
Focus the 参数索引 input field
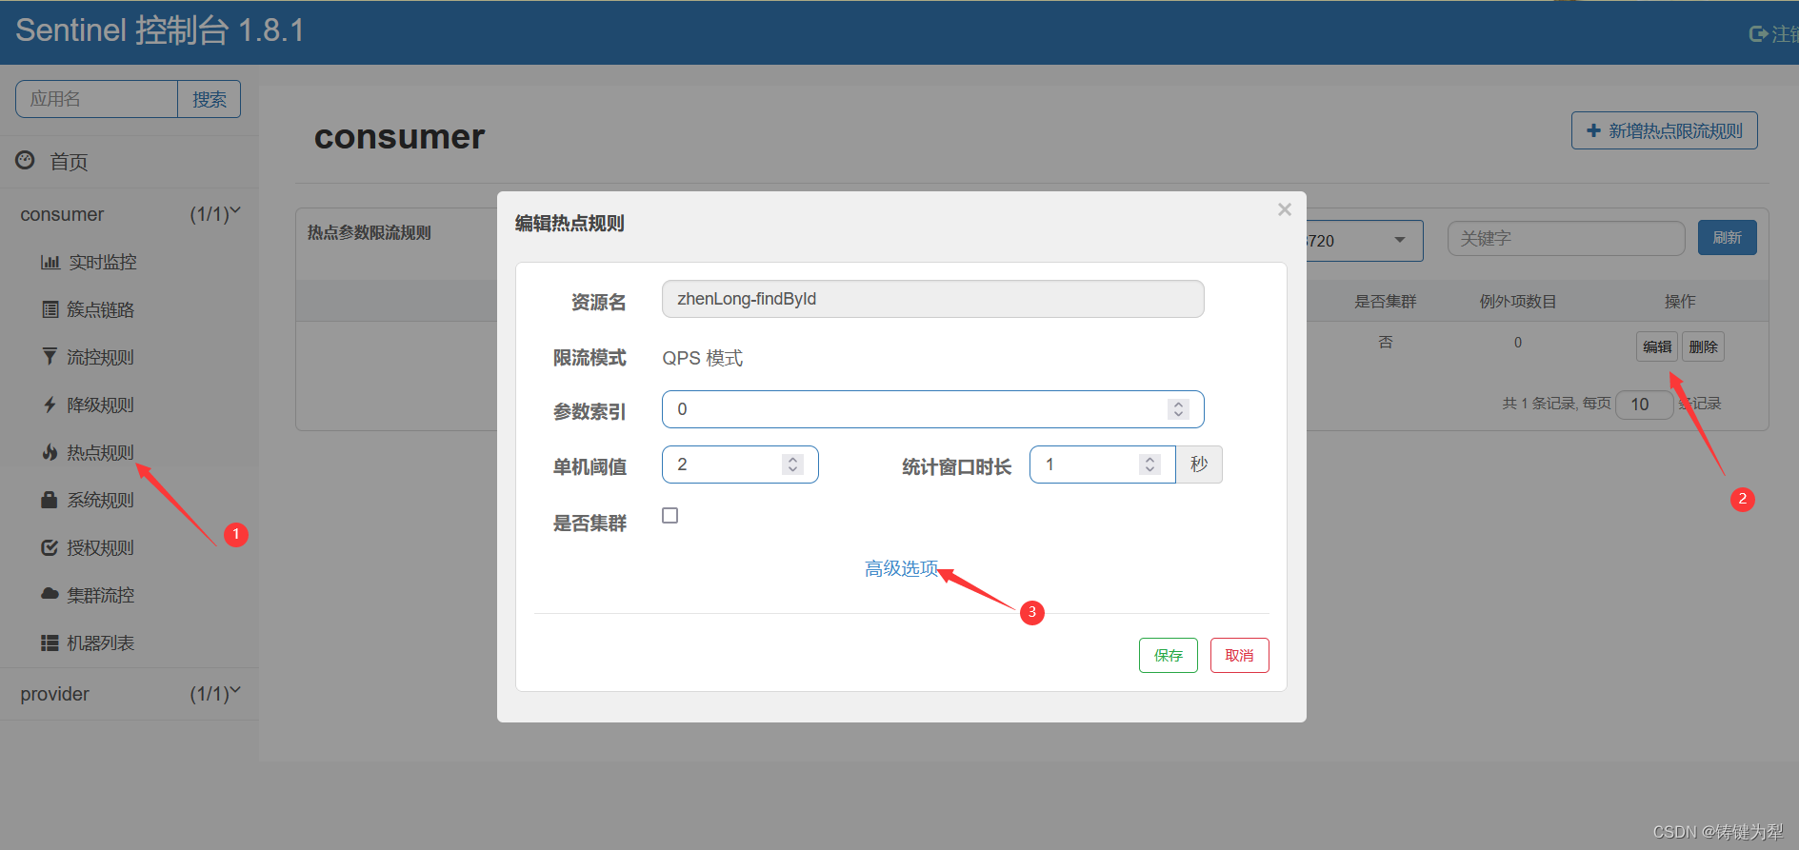[x=932, y=409]
